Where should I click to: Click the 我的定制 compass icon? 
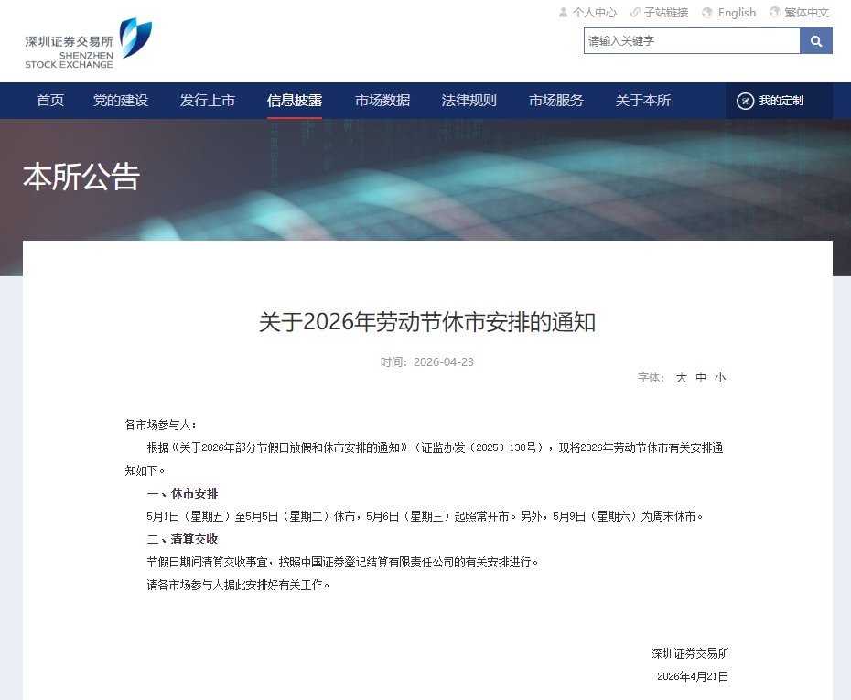[745, 101]
